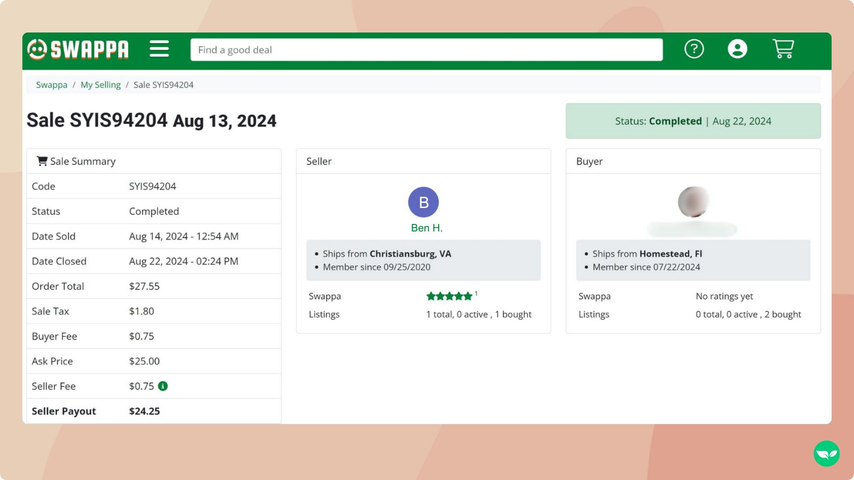This screenshot has width=854, height=480.
Task: Click the Sale Summary cart icon
Action: [x=42, y=161]
